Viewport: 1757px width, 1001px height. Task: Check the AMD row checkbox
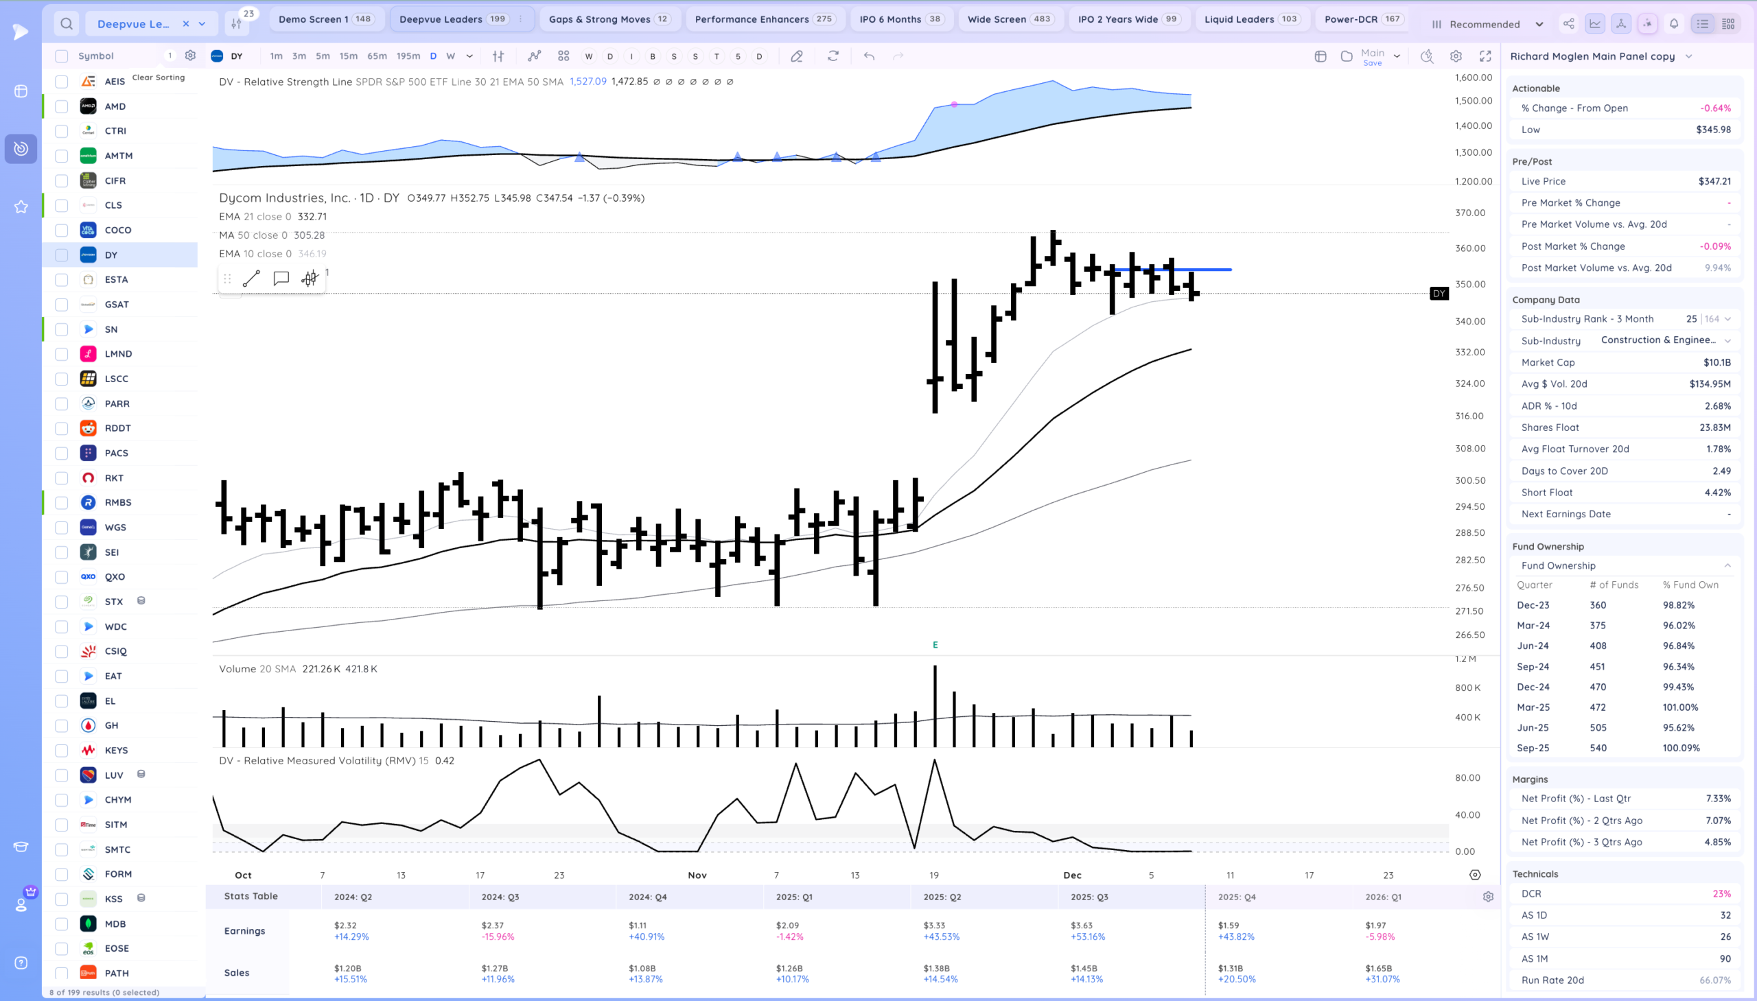(62, 106)
